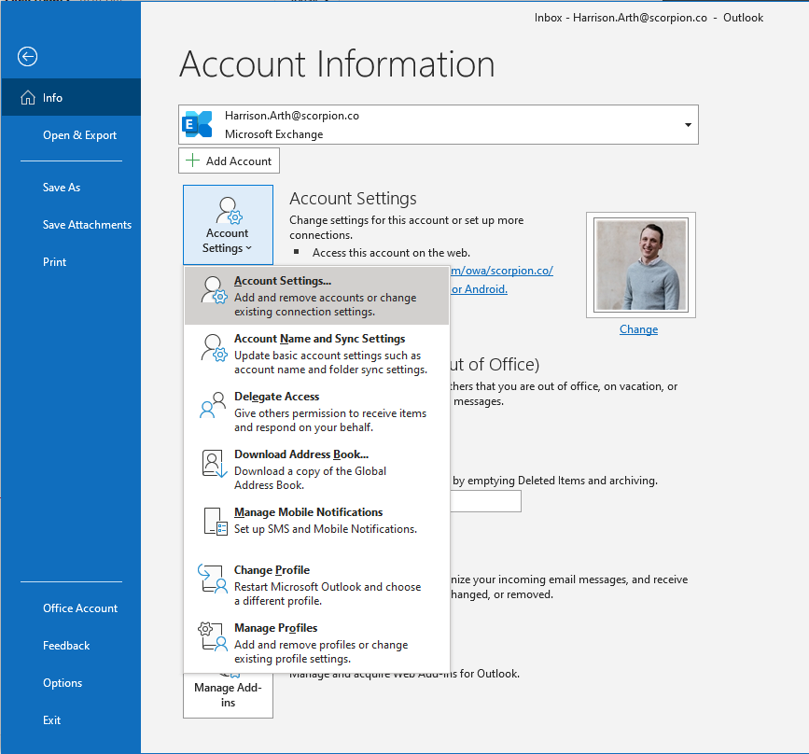
Task: Click 'Access this account on the web.' text
Action: pyautogui.click(x=391, y=253)
